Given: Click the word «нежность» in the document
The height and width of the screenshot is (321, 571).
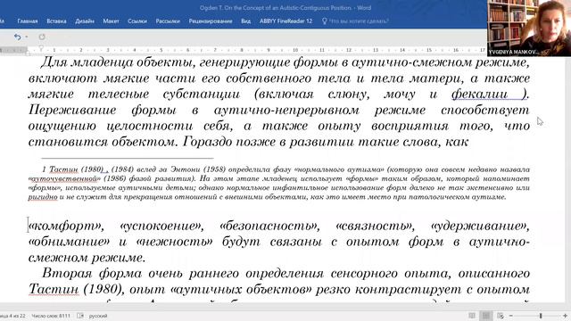Looking at the screenshot, I should (x=175, y=242).
